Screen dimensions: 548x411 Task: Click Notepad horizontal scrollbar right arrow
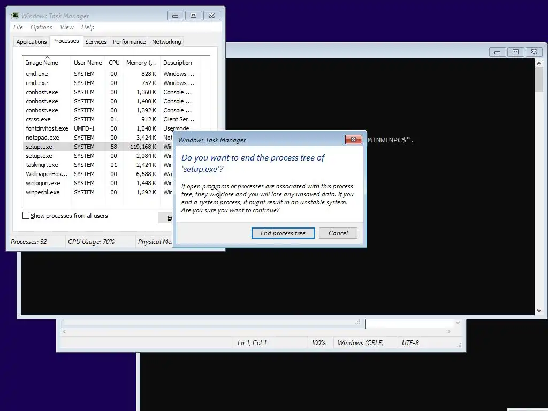(449, 331)
